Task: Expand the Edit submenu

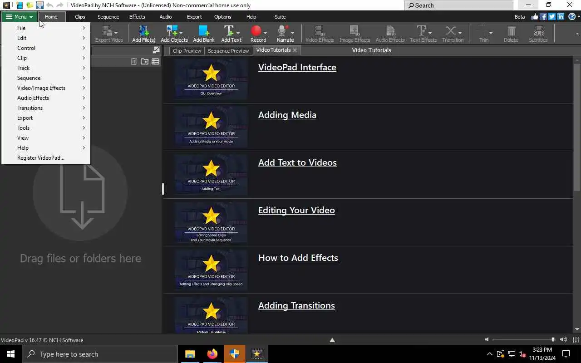Action: pyautogui.click(x=46, y=38)
